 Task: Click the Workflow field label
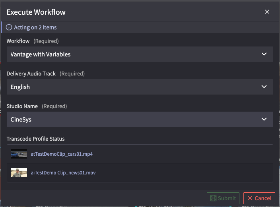(x=18, y=41)
